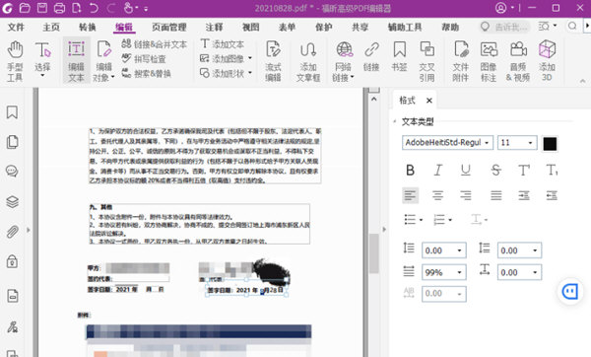
Task: Toggle Italic formatting
Action: 437,171
